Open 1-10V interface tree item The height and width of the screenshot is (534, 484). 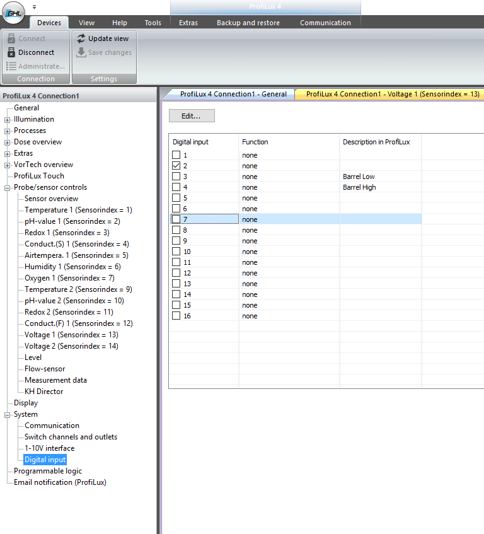click(x=49, y=448)
